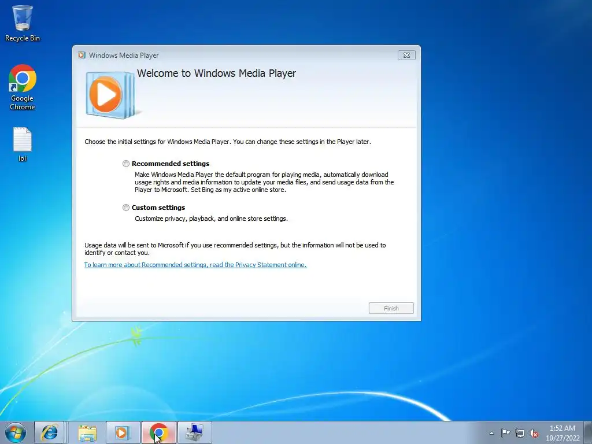Select the Google Chrome desktop shortcut

click(23, 88)
